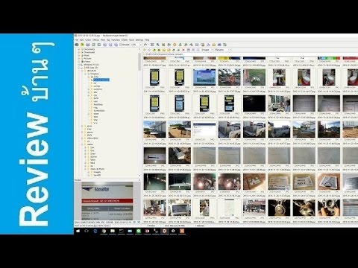
Task: Click the red X delete icon
Action: point(183,50)
